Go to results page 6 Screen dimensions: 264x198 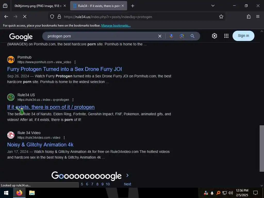pyautogui.click(x=87, y=184)
